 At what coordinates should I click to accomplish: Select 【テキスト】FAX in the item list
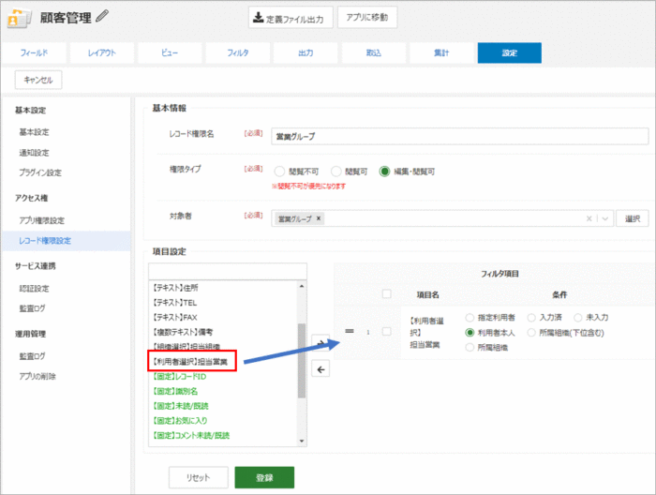click(174, 317)
